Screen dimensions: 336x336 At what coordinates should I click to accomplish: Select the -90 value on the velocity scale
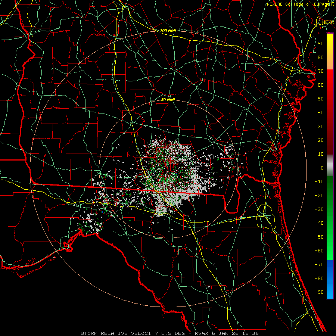click(319, 292)
